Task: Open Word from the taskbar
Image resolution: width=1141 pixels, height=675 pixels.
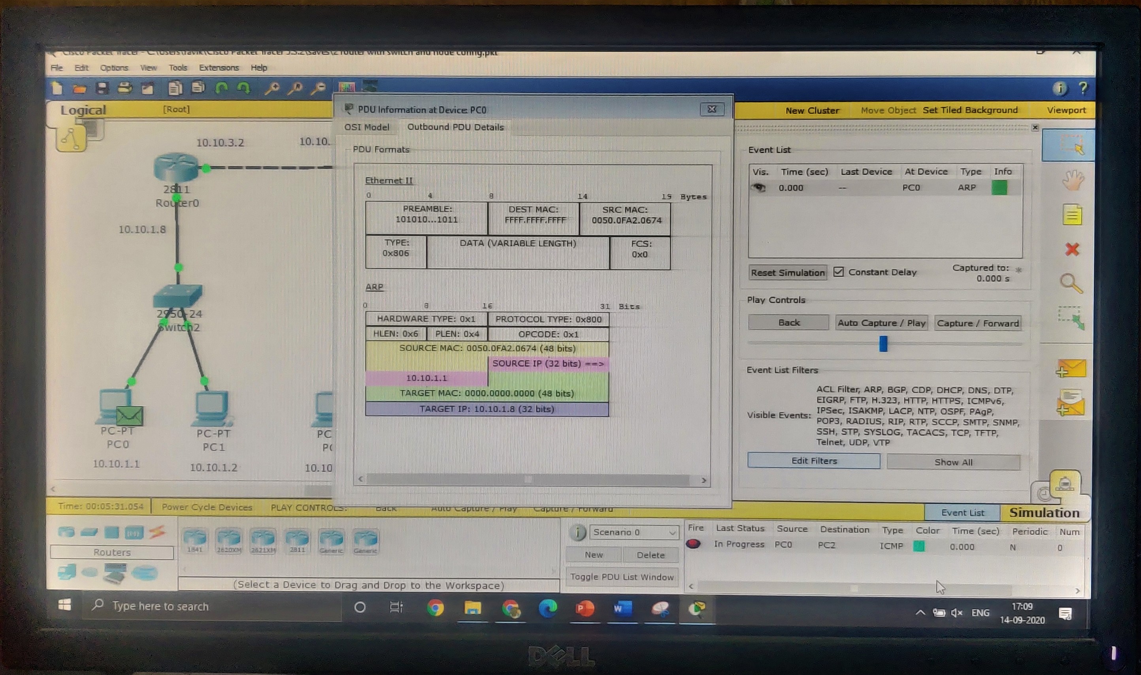Action: pos(622,608)
